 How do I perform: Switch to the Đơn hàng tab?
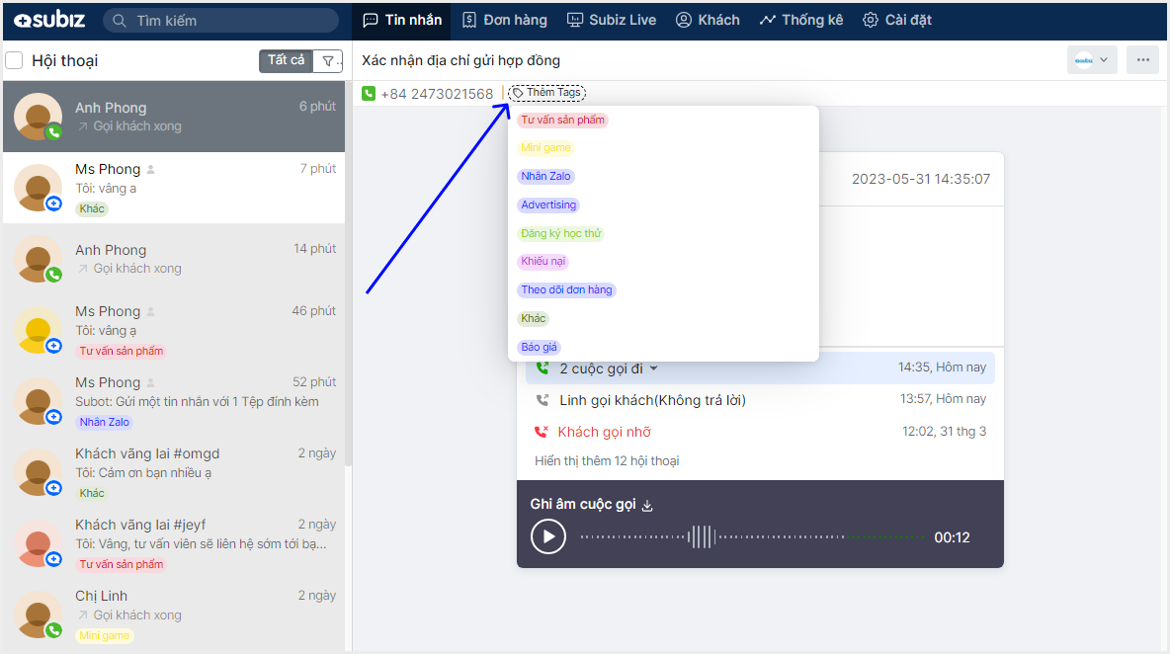tap(504, 20)
